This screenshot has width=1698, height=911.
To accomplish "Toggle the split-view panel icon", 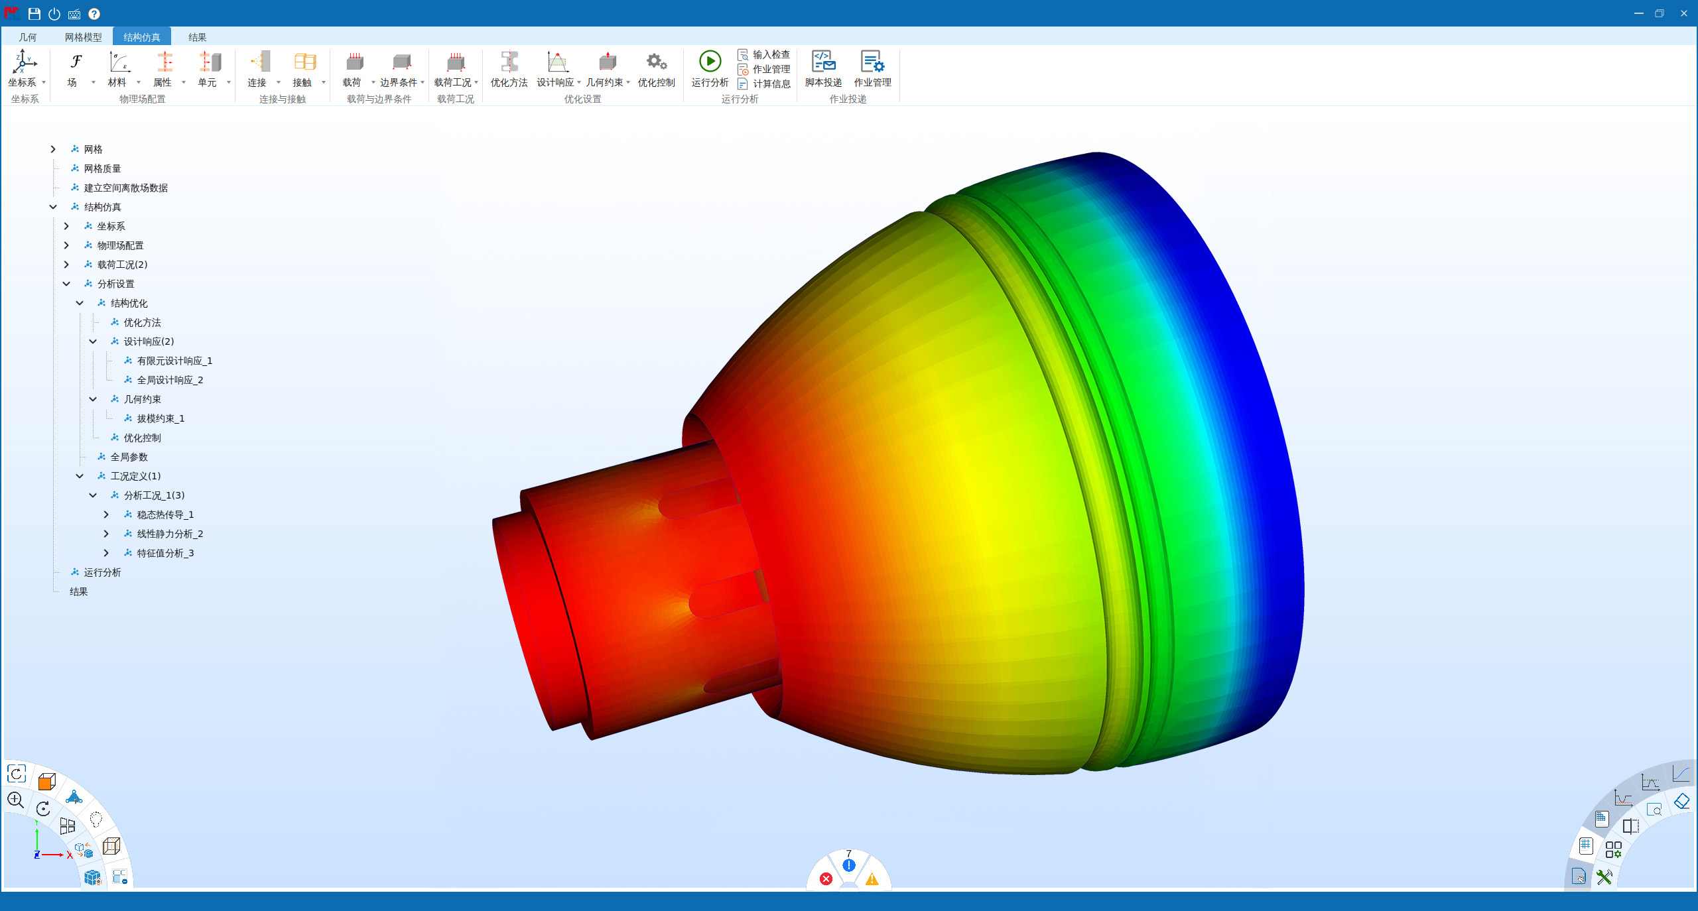I will point(1631,826).
